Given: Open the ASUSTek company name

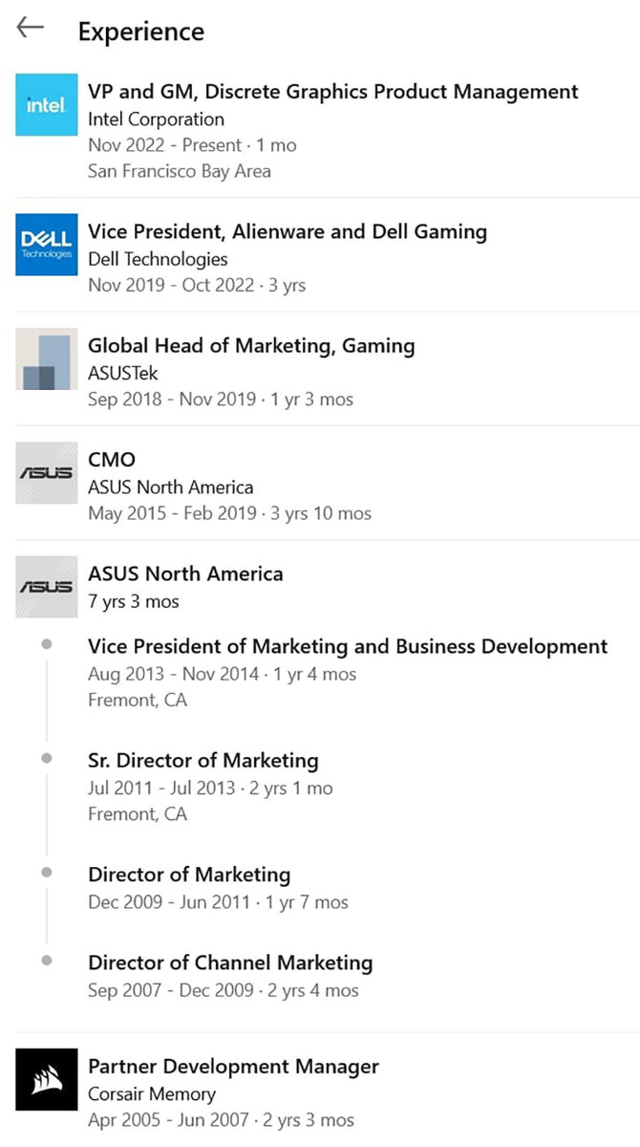Looking at the screenshot, I should [x=123, y=373].
